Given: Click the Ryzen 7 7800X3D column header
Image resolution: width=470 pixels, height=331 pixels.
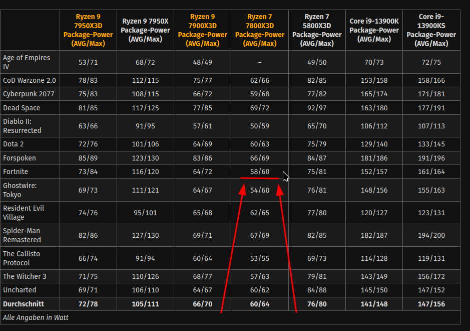Looking at the screenshot, I should click(x=260, y=30).
